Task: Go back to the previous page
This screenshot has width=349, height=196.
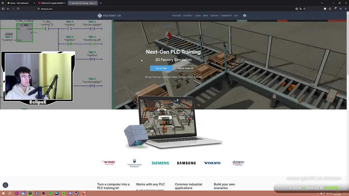Action: (x=8, y=9)
